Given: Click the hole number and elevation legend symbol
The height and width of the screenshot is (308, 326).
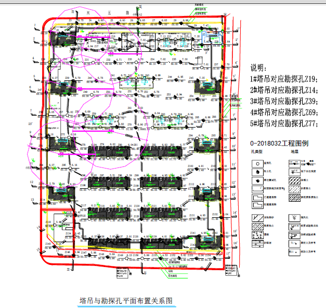Looking at the screenshot, I should click(x=294, y=164).
